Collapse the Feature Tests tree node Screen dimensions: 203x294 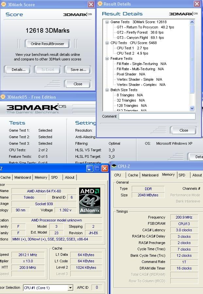107,59
